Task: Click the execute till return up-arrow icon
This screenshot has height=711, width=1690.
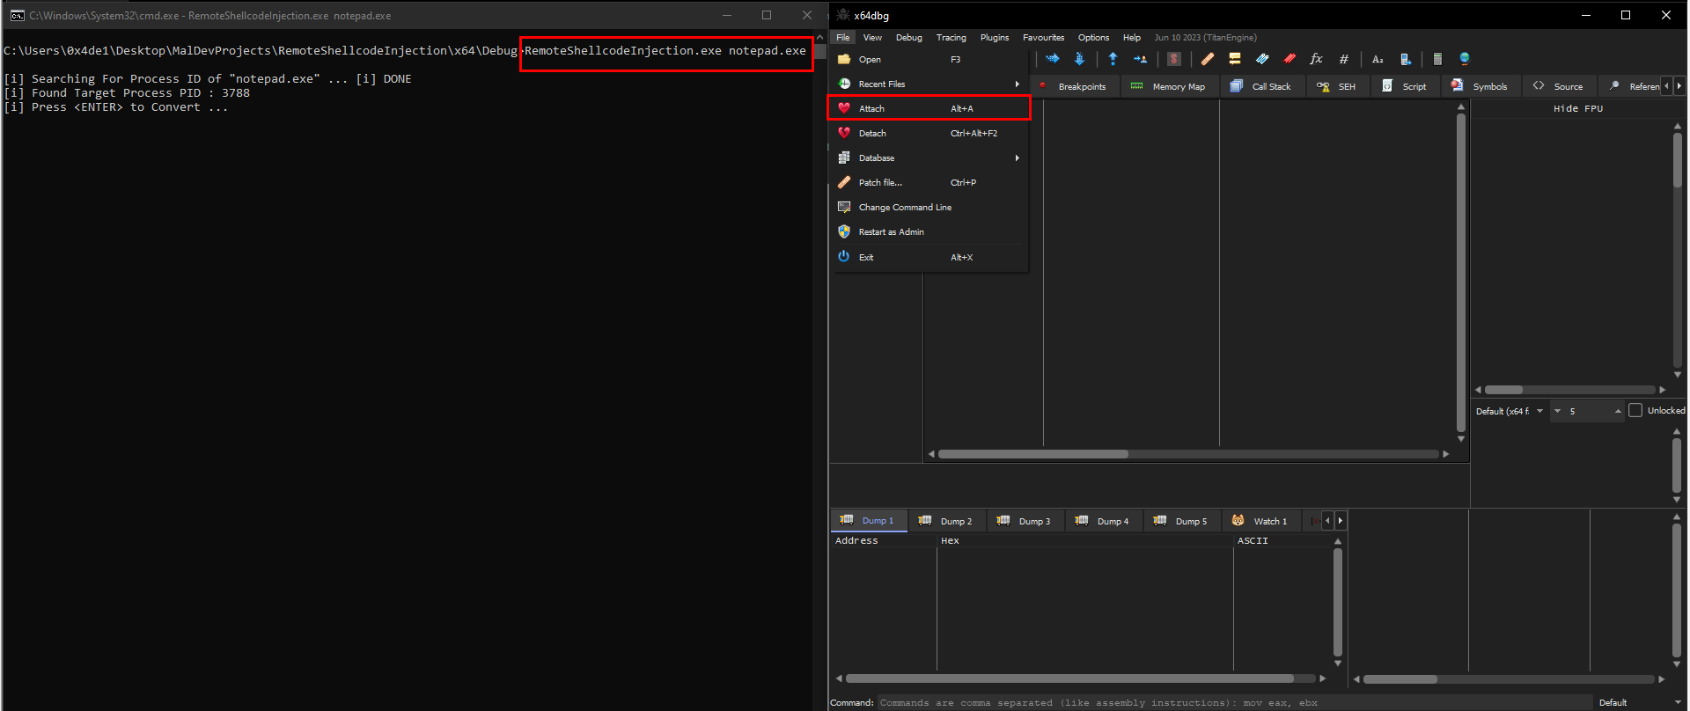Action: click(x=1113, y=59)
